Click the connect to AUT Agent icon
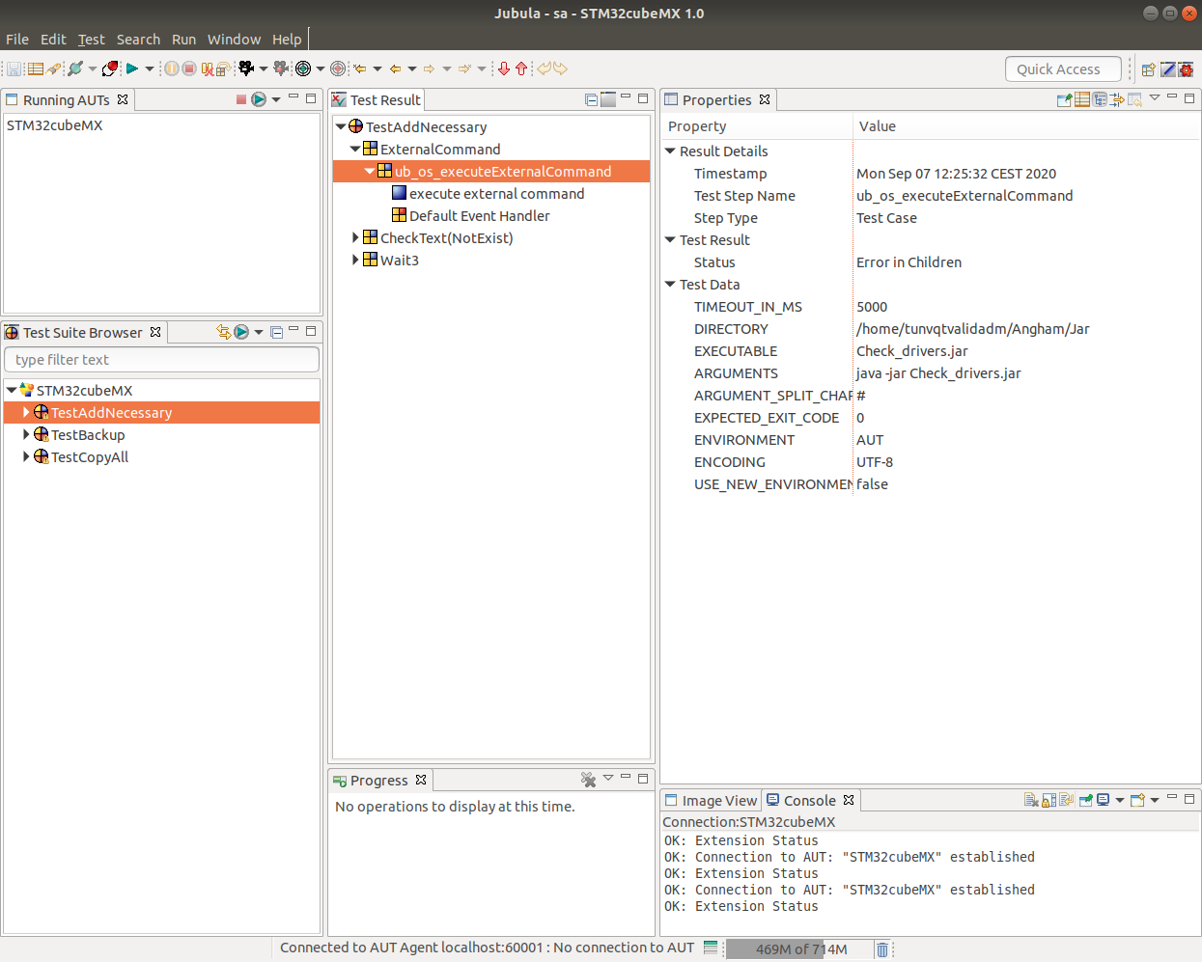Screen dimensions: 1202x962 [74, 69]
